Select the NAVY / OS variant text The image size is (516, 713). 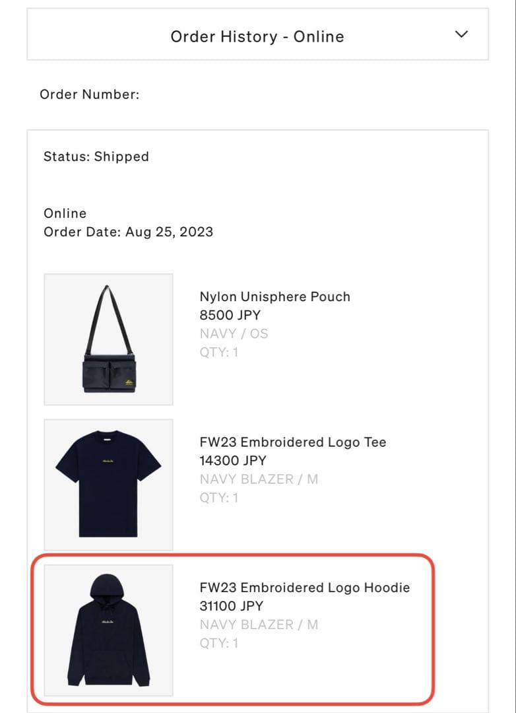tap(234, 333)
